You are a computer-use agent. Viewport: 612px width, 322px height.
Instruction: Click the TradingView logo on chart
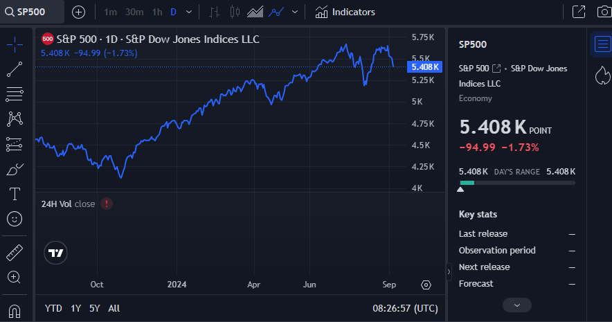55,253
